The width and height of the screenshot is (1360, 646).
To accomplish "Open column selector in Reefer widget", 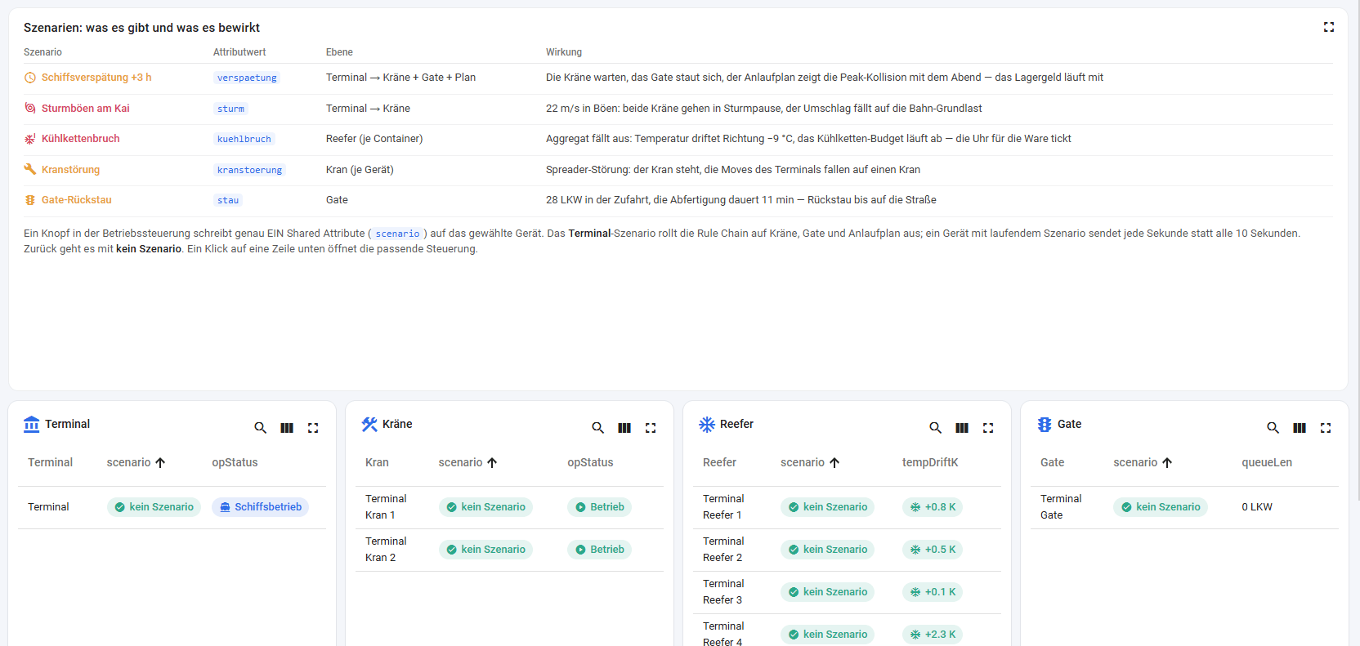I will click(x=962, y=428).
